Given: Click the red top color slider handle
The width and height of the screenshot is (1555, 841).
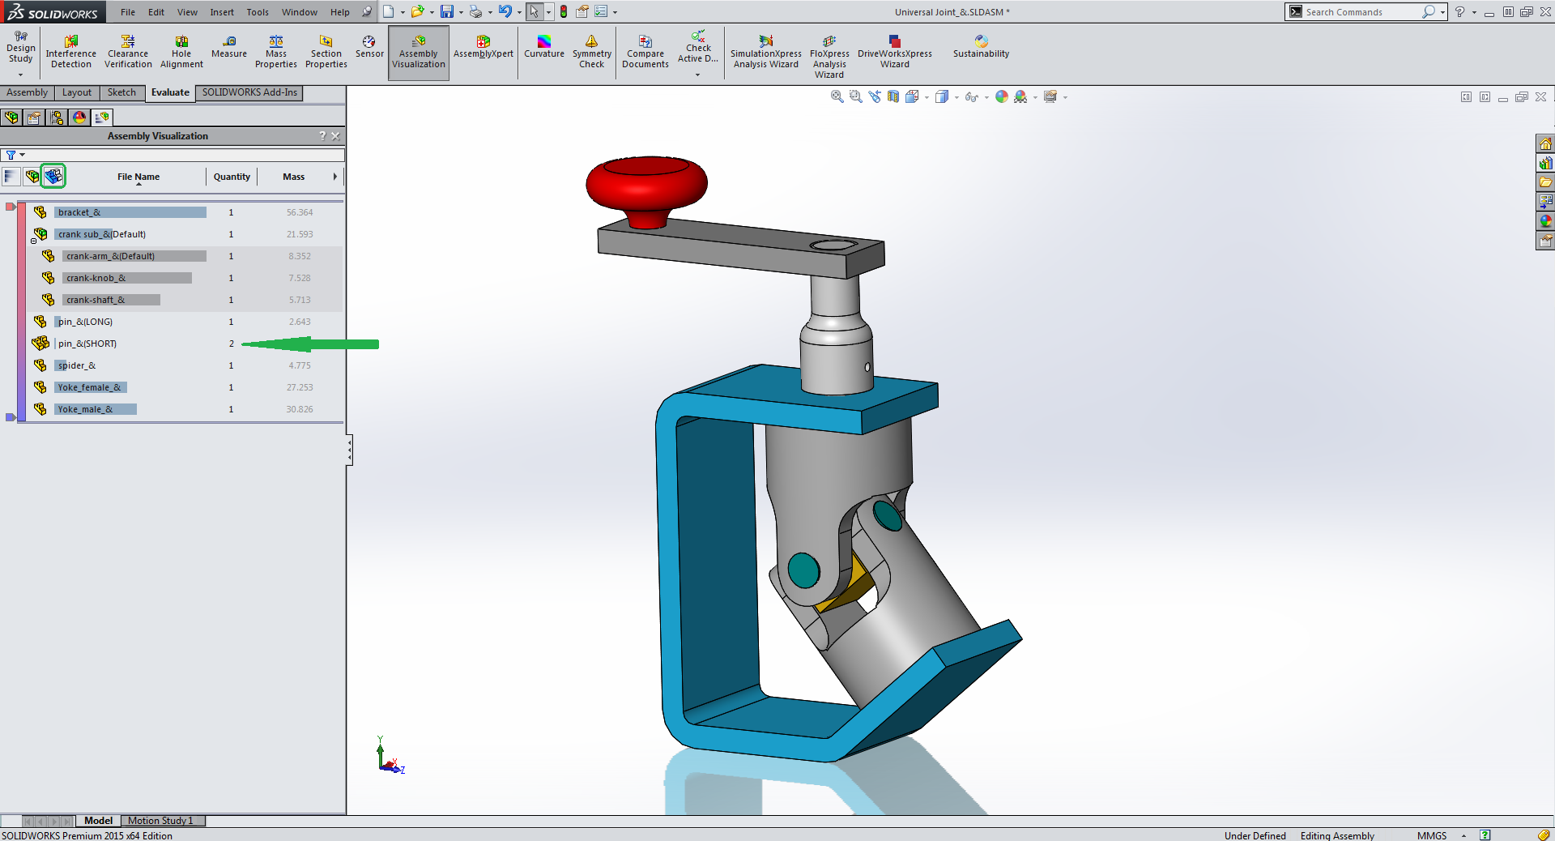Looking at the screenshot, I should click(x=11, y=207).
